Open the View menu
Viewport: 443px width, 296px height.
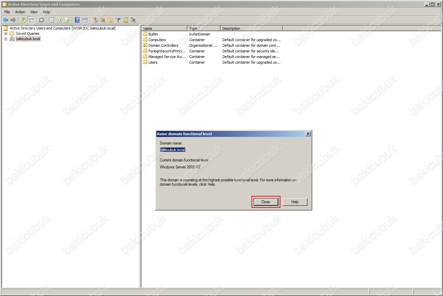(34, 12)
